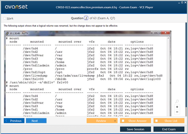Click the zoom in plus button
This screenshot has width=188, height=134.
click(177, 107)
